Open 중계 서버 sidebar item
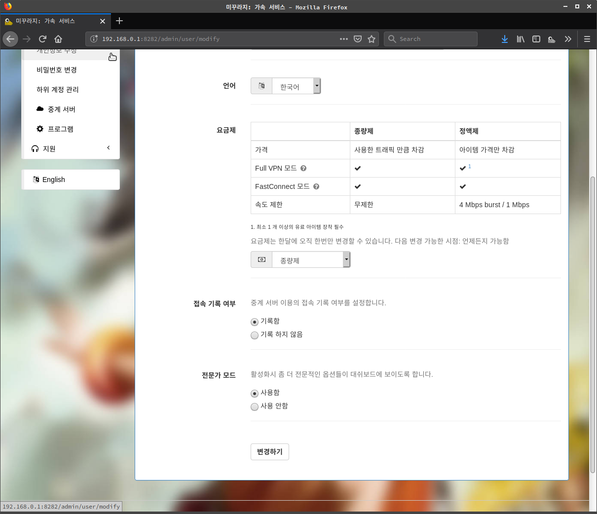Image resolution: width=597 pixels, height=514 pixels. (61, 109)
